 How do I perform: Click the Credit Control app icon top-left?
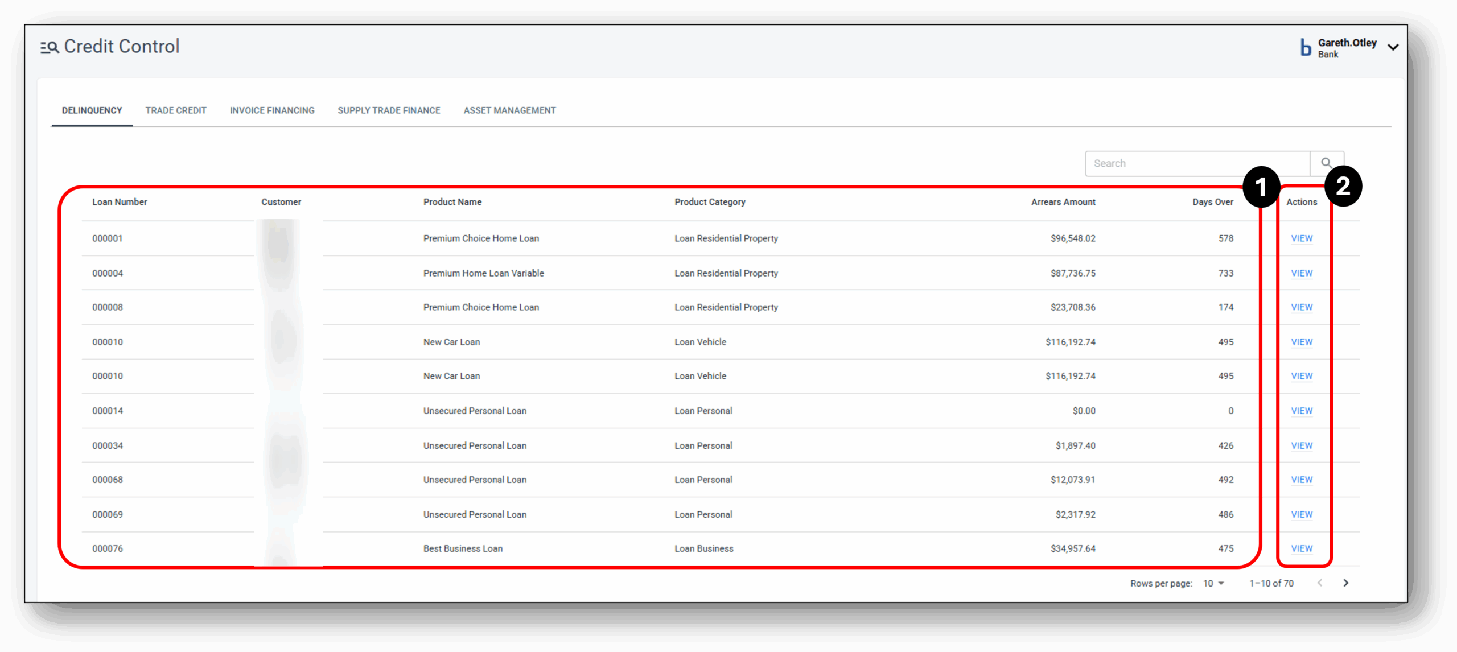(x=48, y=46)
